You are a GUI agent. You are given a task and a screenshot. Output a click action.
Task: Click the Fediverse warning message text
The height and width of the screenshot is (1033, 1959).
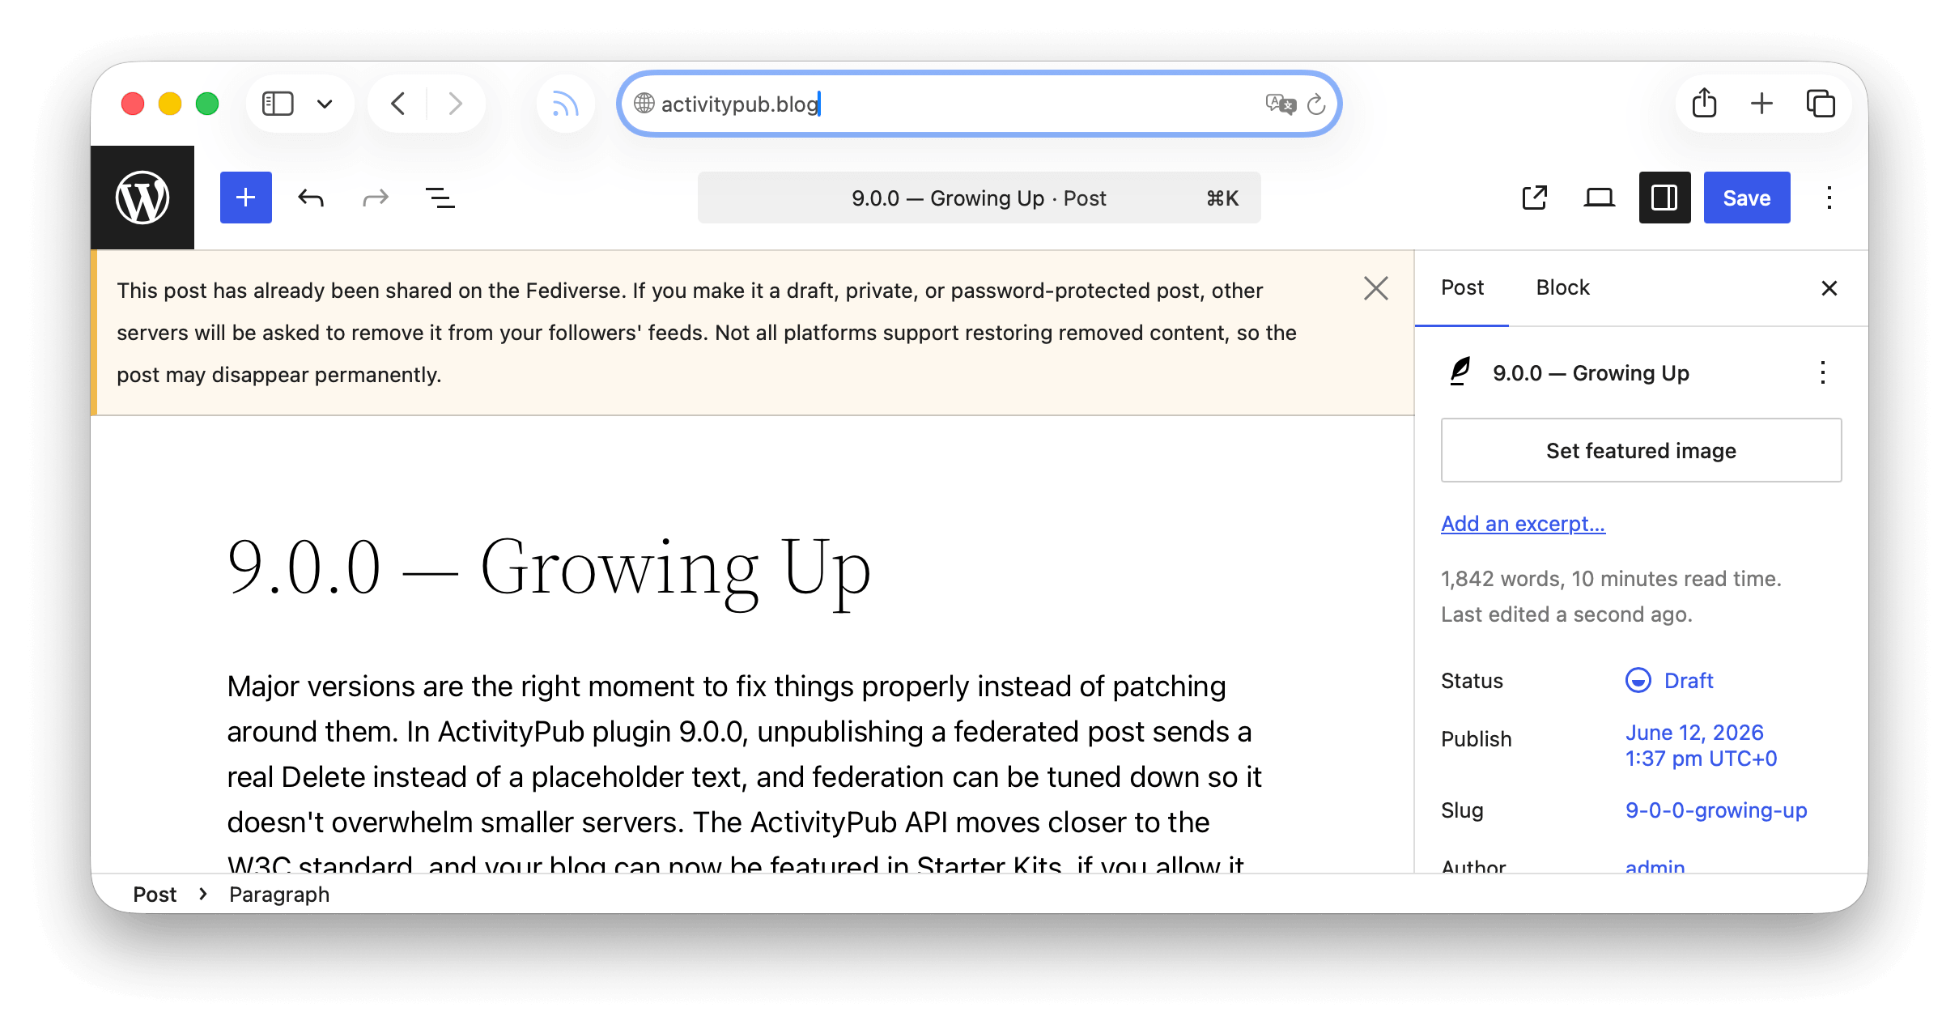pos(707,333)
